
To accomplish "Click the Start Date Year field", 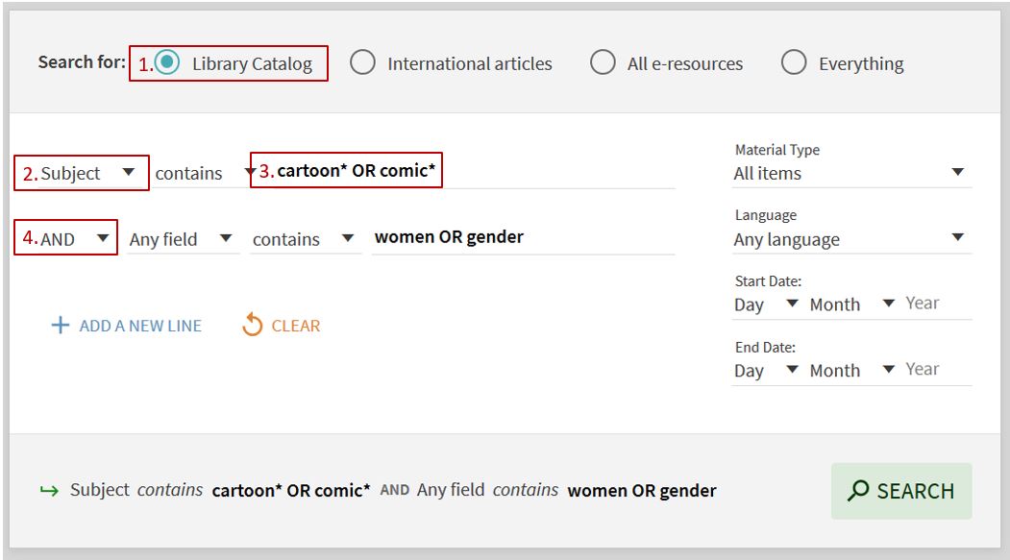I will pyautogui.click(x=937, y=304).
